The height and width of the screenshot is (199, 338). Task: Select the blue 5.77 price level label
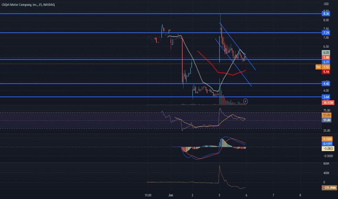pyautogui.click(x=326, y=62)
